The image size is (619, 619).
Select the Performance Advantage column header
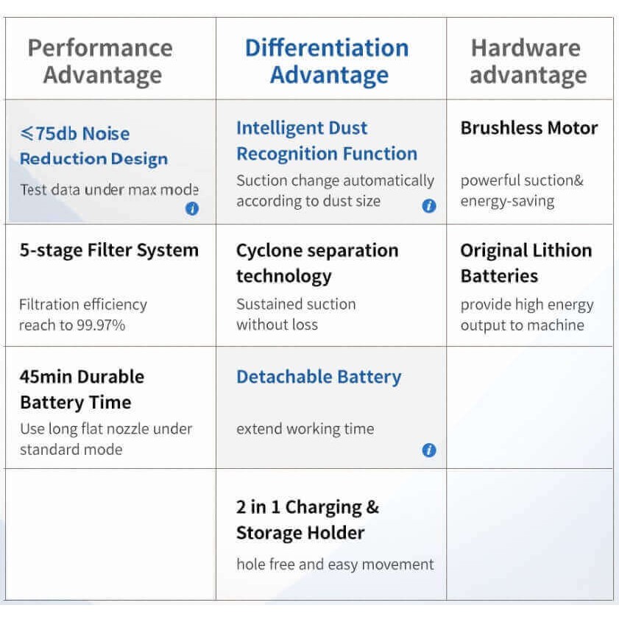coord(101,61)
